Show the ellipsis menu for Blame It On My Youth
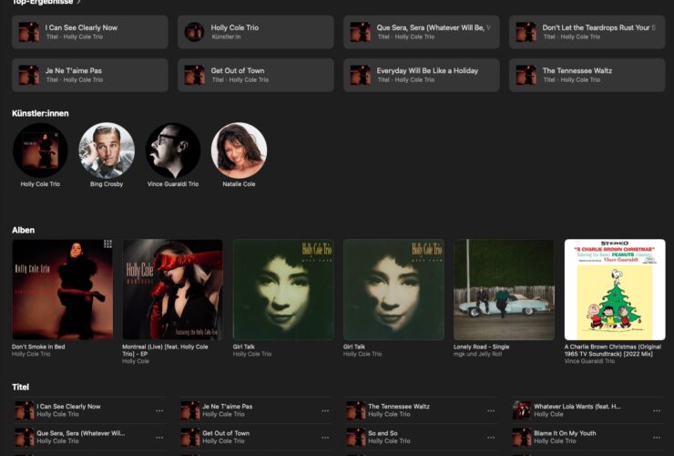Image resolution: width=674 pixels, height=456 pixels. pyautogui.click(x=657, y=437)
